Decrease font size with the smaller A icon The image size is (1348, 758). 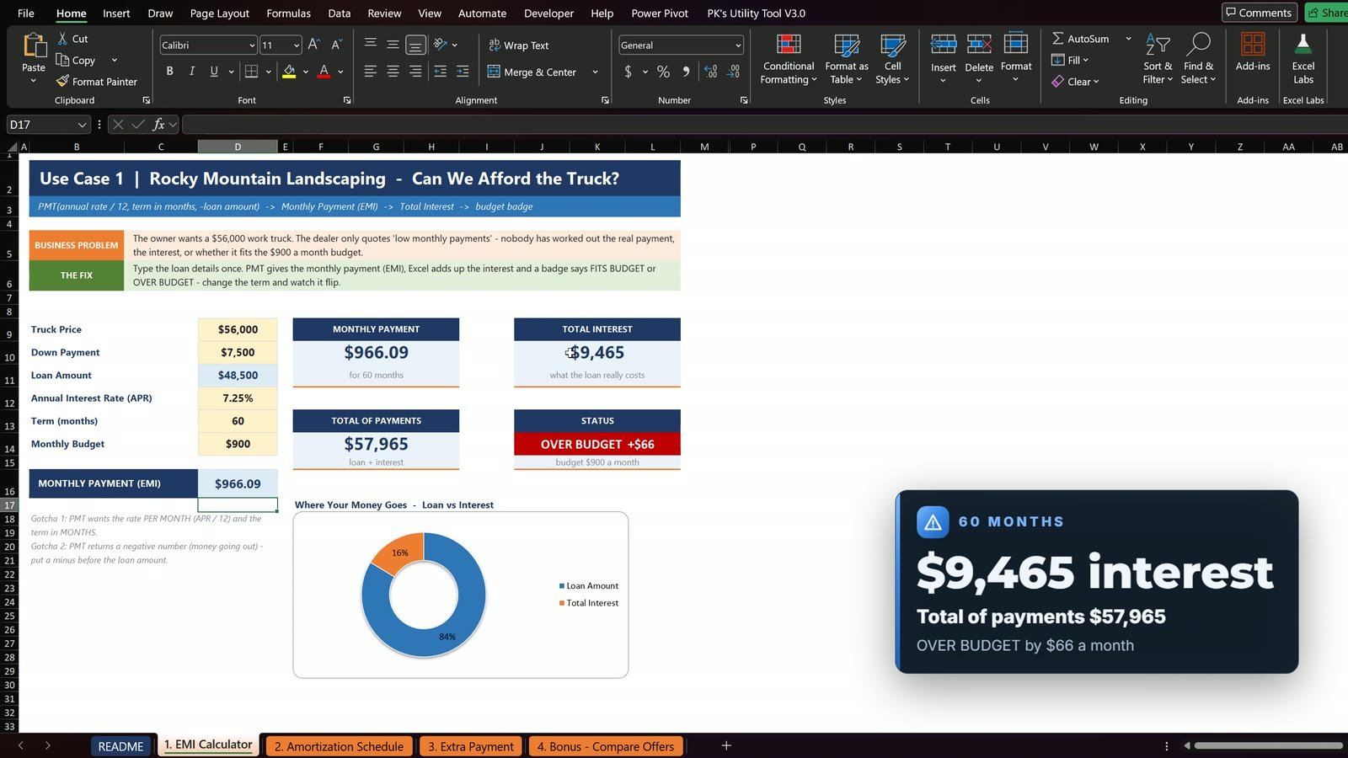click(x=336, y=45)
